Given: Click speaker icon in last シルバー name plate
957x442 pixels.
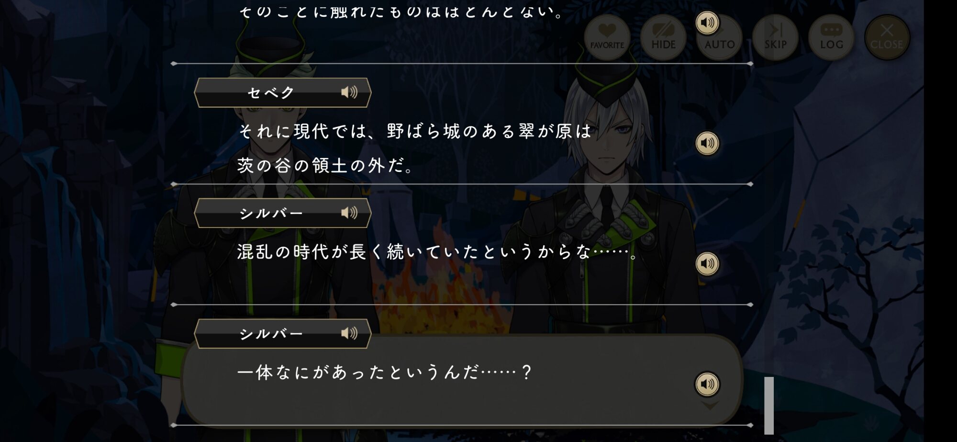Looking at the screenshot, I should 349,333.
